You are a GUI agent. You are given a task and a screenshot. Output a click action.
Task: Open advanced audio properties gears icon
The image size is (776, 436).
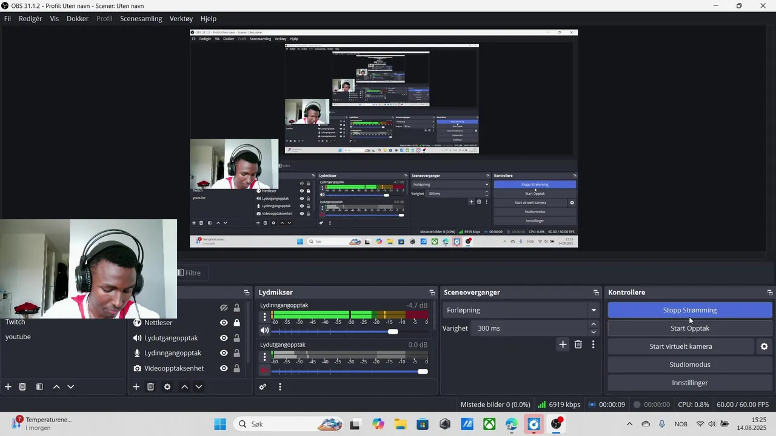pyautogui.click(x=263, y=387)
